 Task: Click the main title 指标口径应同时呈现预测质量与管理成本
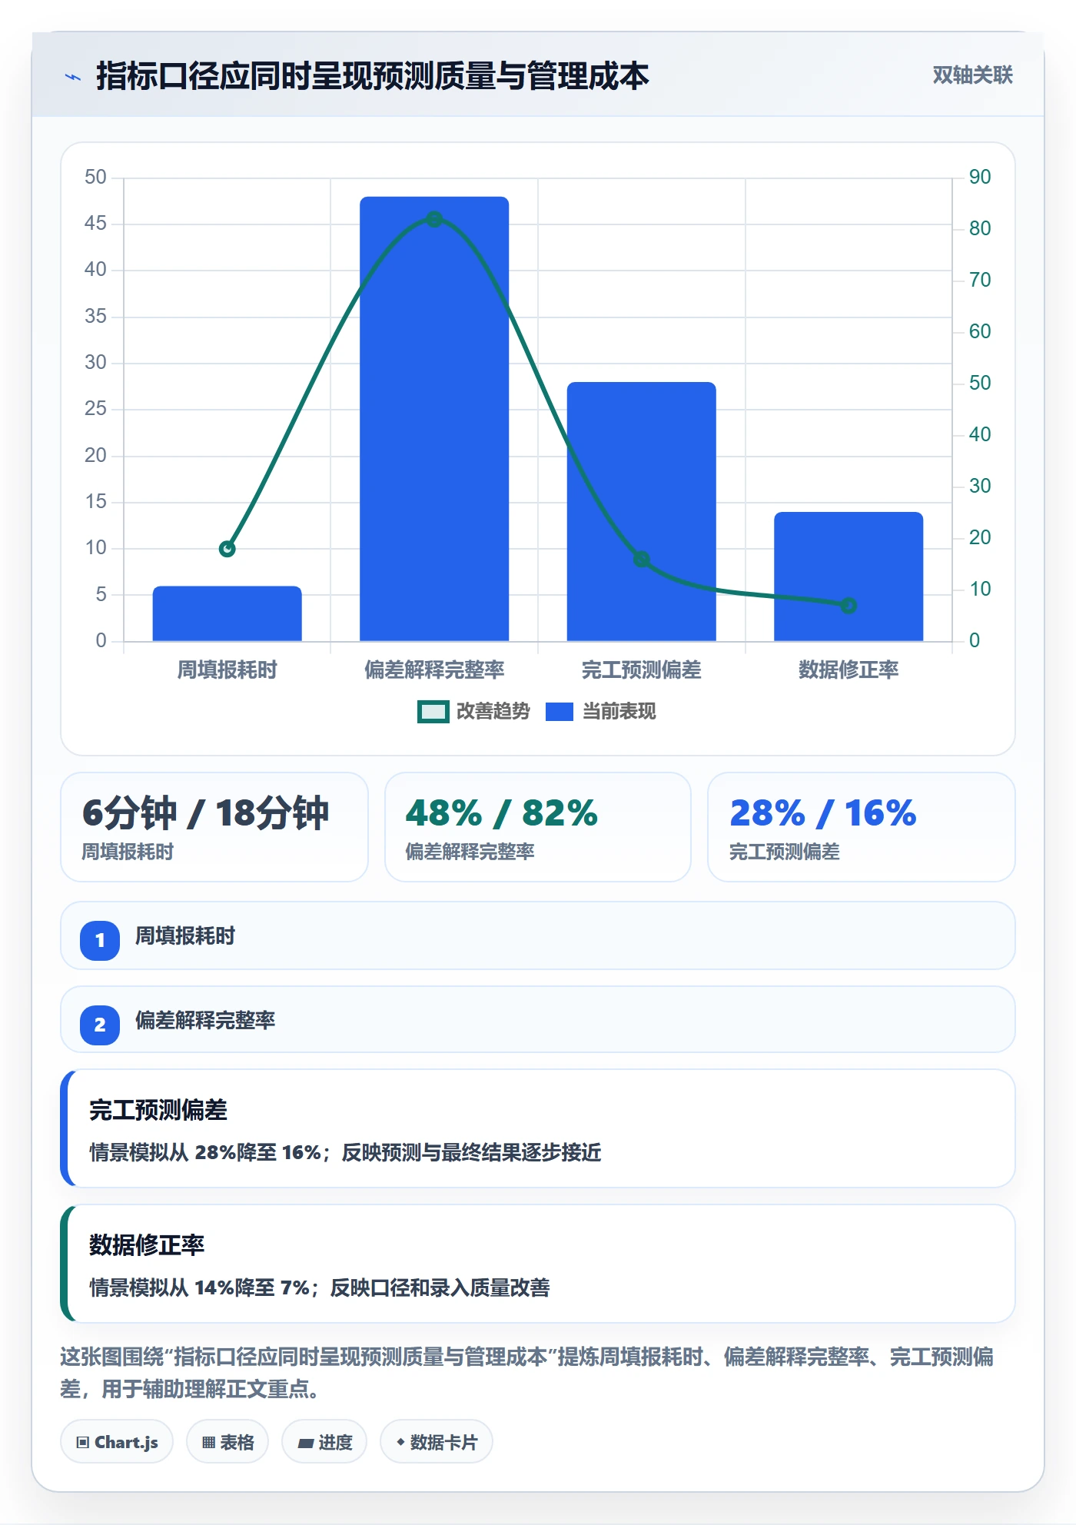(x=373, y=77)
